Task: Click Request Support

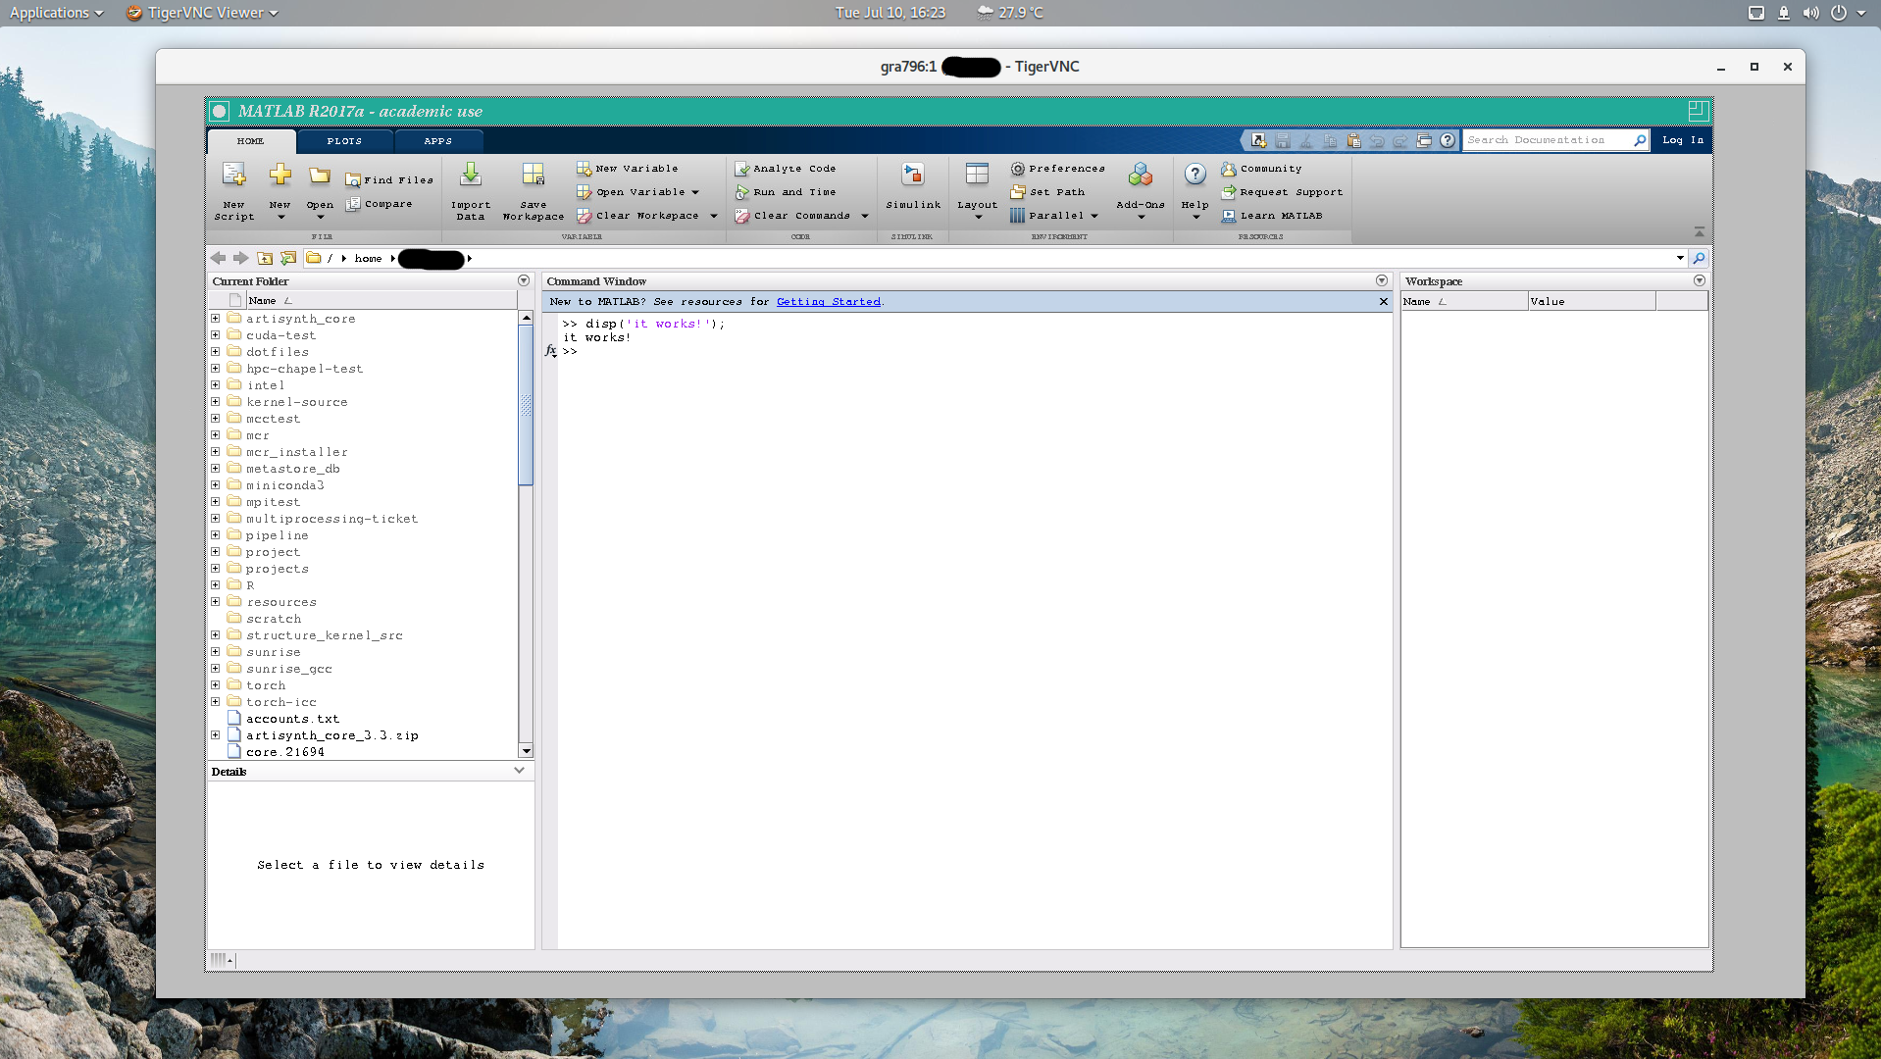Action: (1283, 192)
